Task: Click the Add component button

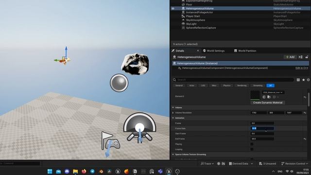Action: 290,57
